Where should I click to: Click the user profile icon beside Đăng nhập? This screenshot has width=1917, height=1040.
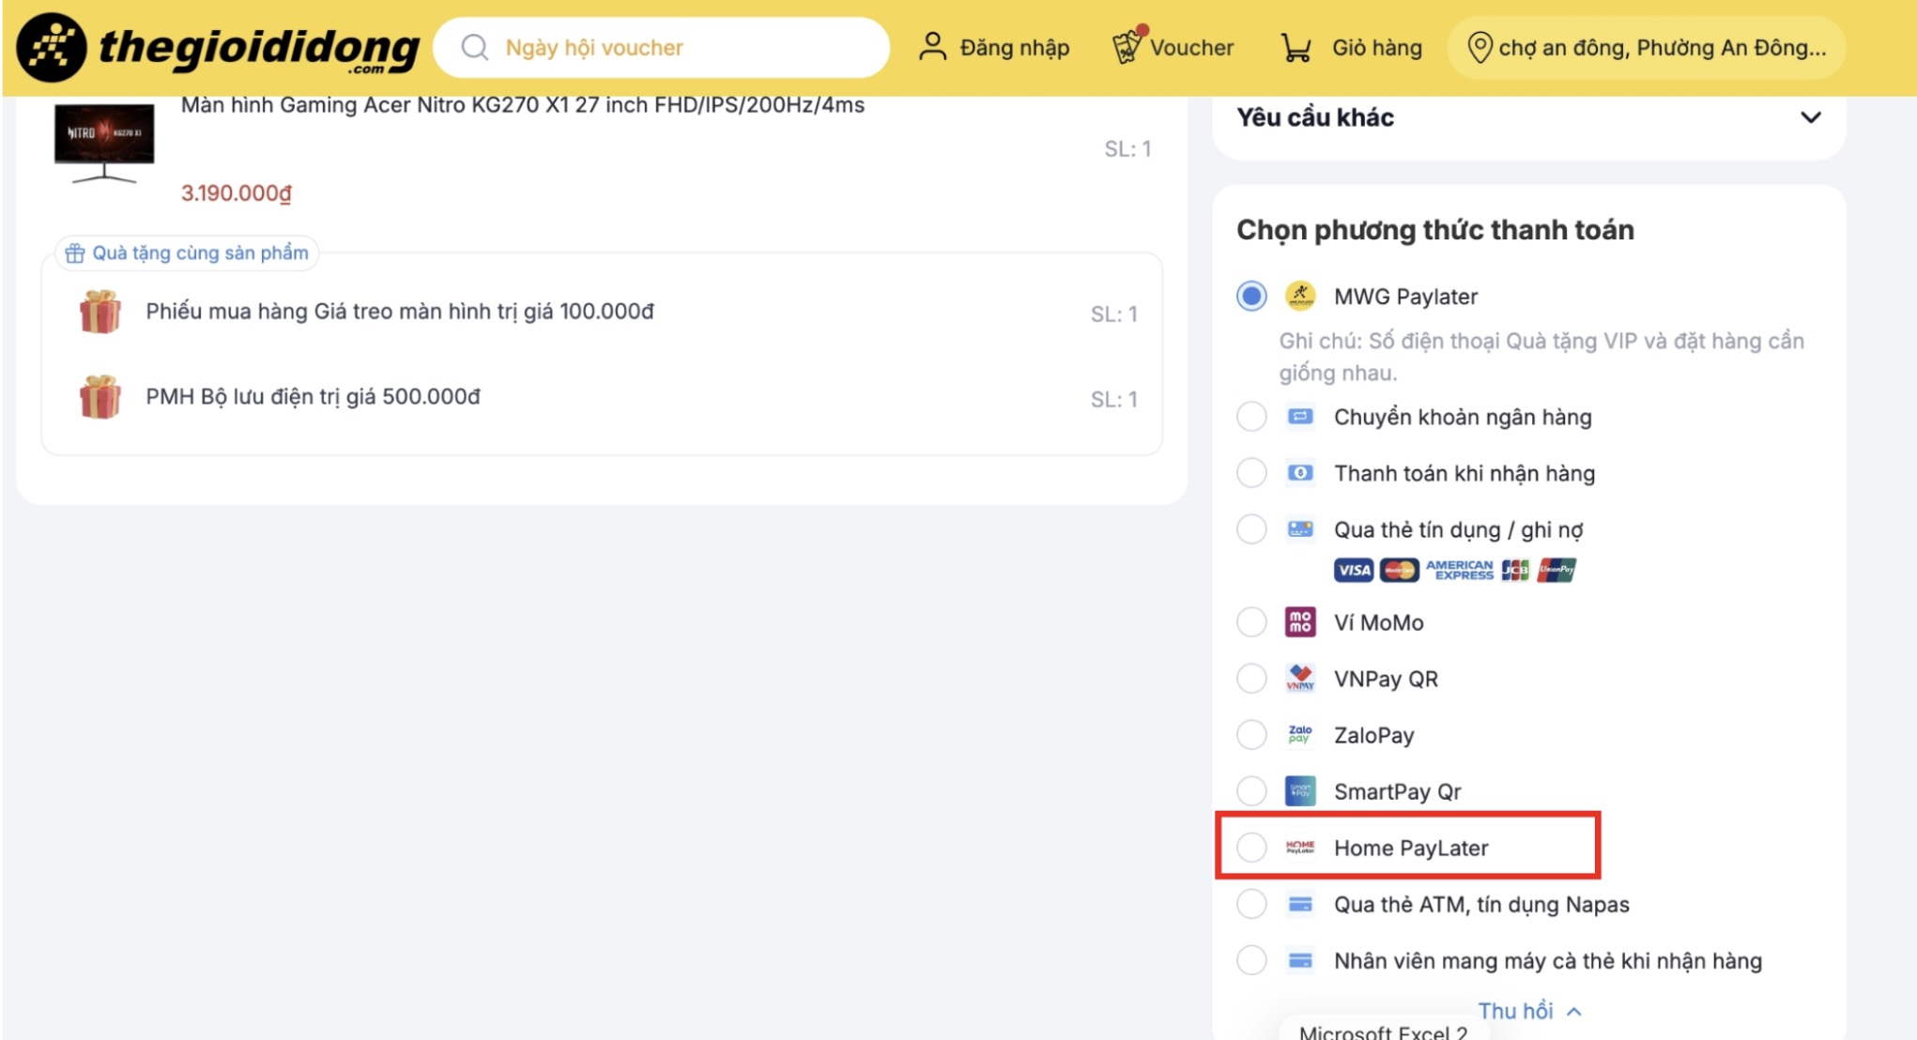point(932,47)
